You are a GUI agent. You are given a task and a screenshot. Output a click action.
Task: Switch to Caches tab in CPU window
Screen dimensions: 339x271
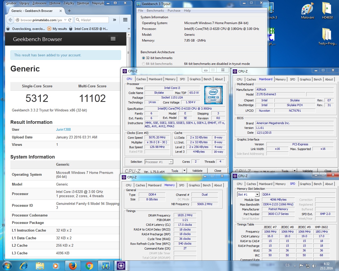pos(141,79)
